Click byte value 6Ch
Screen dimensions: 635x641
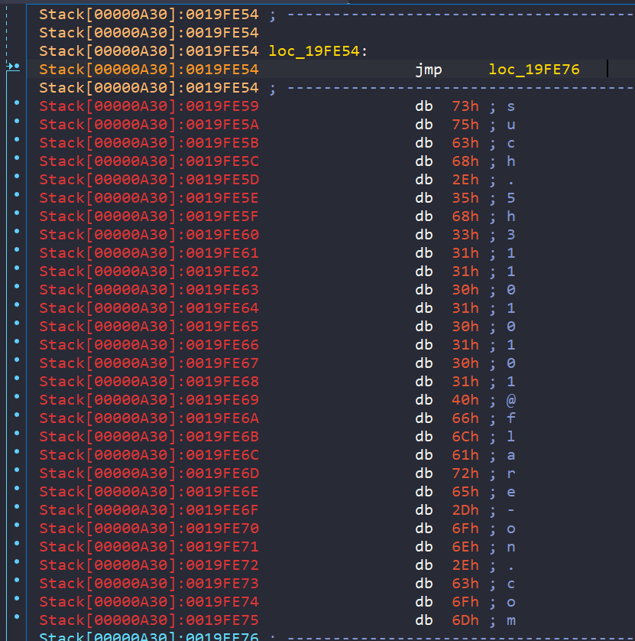click(x=465, y=437)
